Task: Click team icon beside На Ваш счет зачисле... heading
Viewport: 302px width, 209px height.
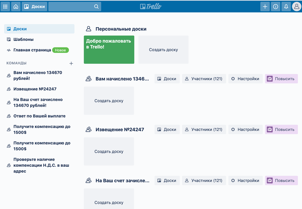Action: (x=88, y=181)
